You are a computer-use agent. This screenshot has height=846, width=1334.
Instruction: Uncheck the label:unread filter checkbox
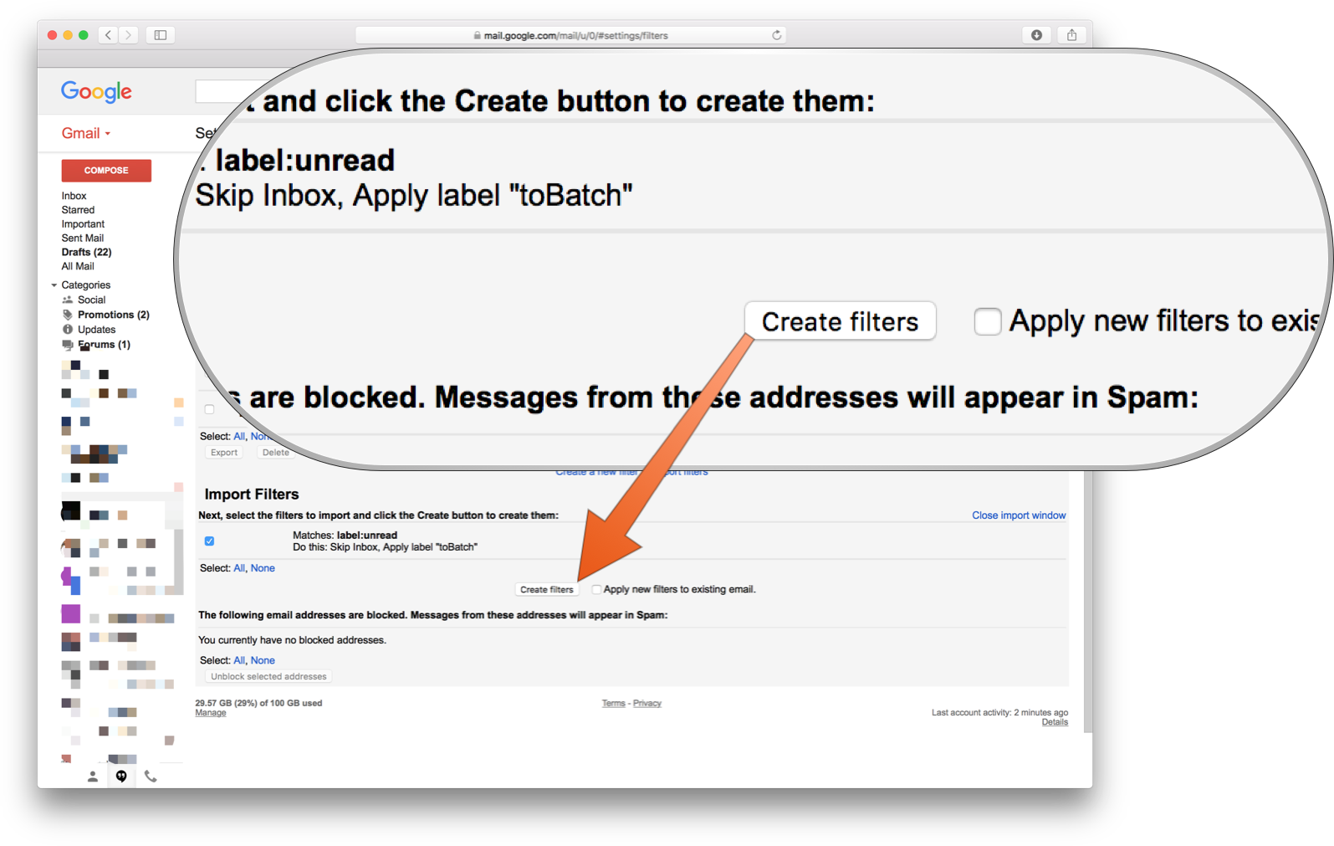[x=209, y=541]
